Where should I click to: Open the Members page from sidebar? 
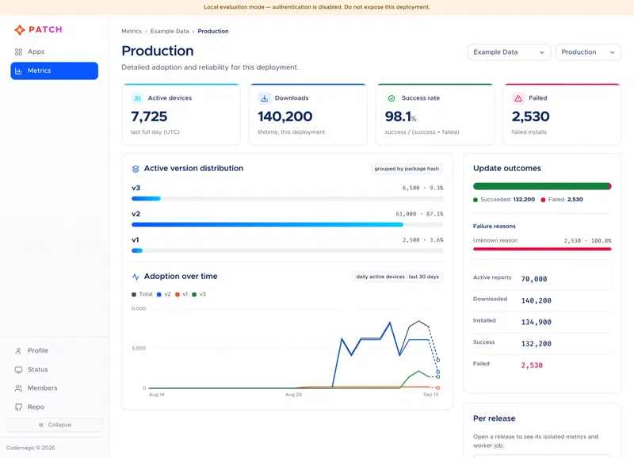[54, 388]
